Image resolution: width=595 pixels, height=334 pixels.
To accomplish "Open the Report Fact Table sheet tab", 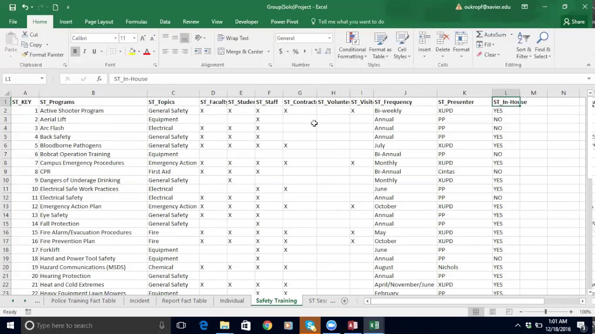I will click(184, 301).
